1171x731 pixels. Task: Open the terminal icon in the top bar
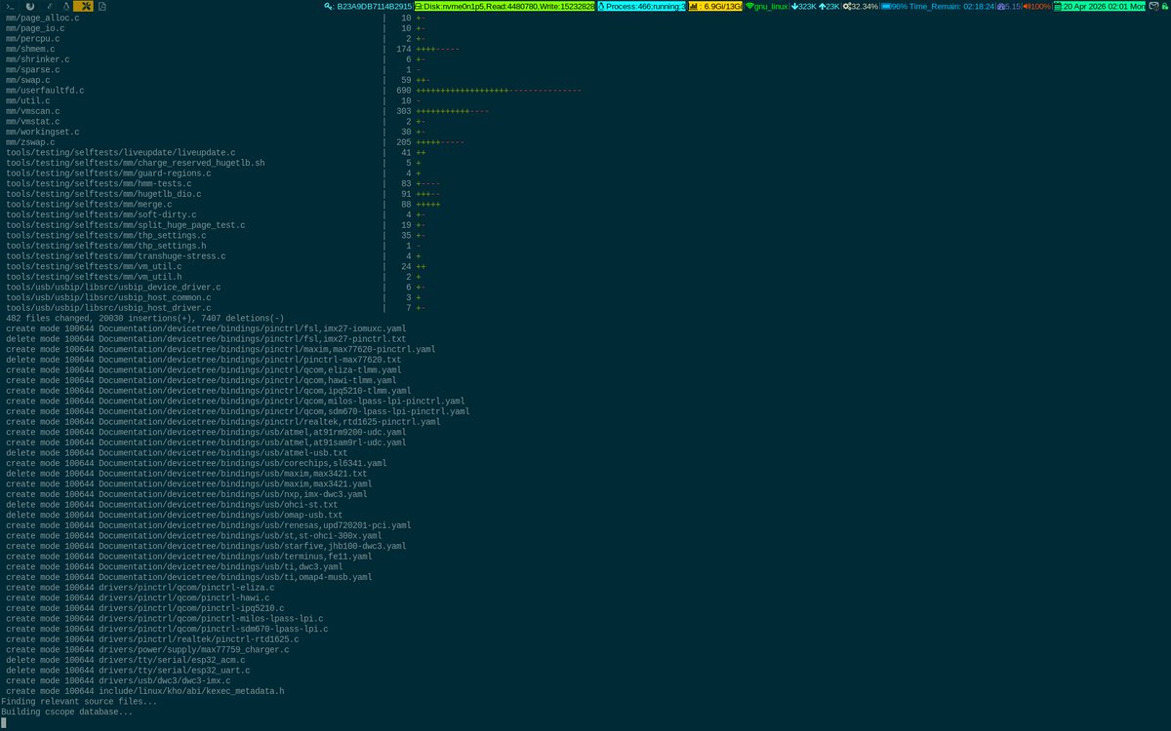[10, 6]
